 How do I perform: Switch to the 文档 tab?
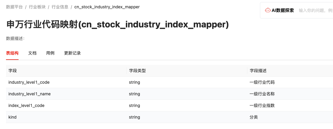tap(32, 53)
